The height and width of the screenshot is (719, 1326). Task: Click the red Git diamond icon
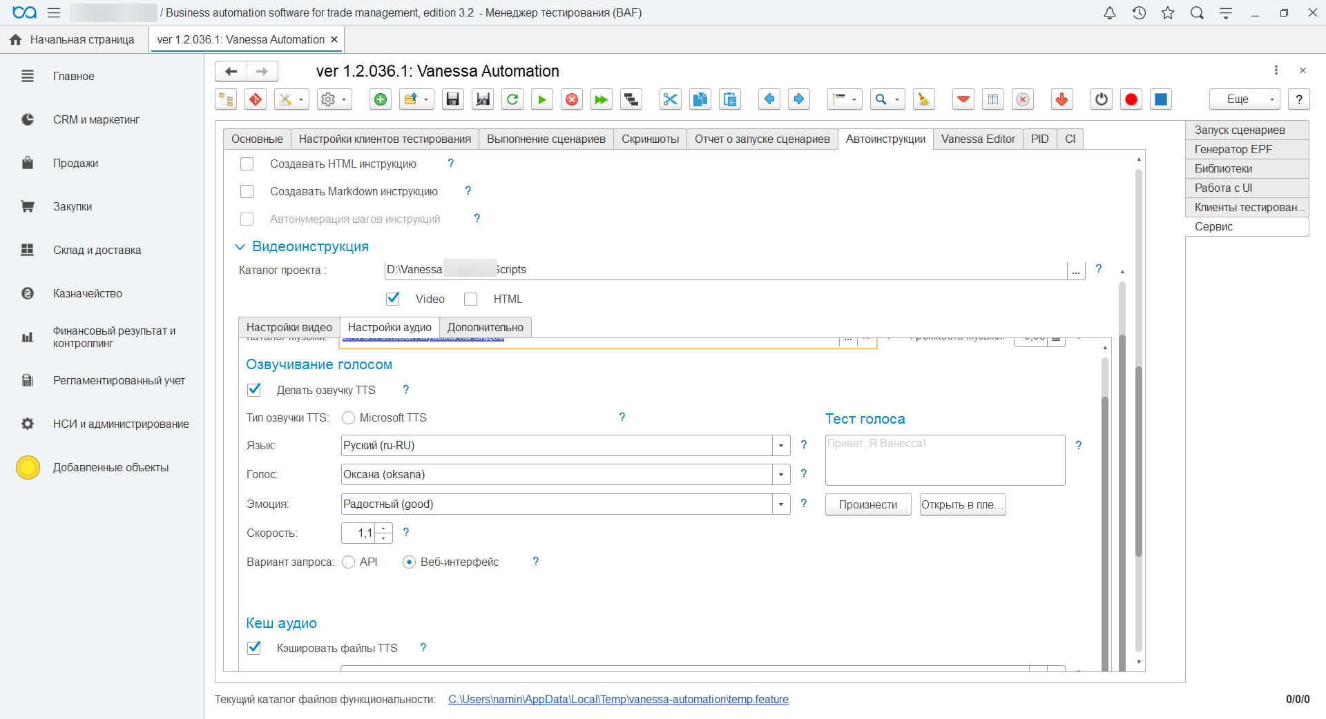pyautogui.click(x=256, y=99)
